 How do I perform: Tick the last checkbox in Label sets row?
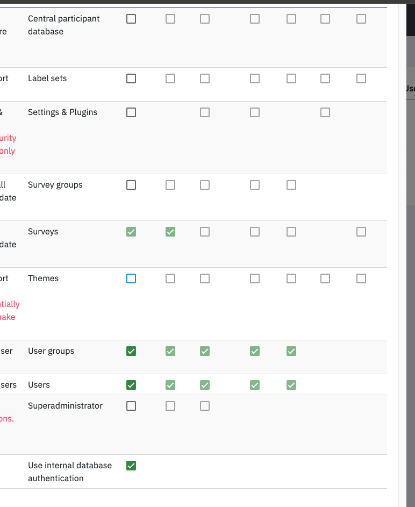pos(361,78)
